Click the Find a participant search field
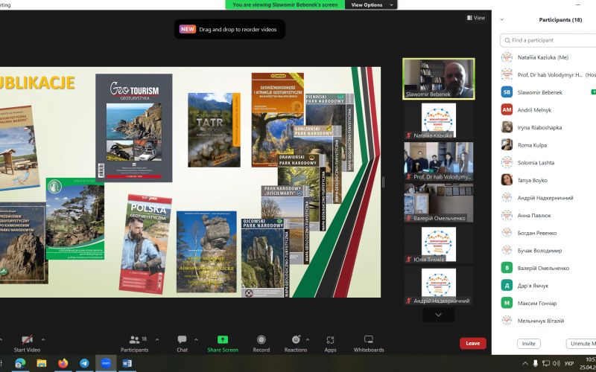Image resolution: width=596 pixels, height=372 pixels. pos(548,40)
